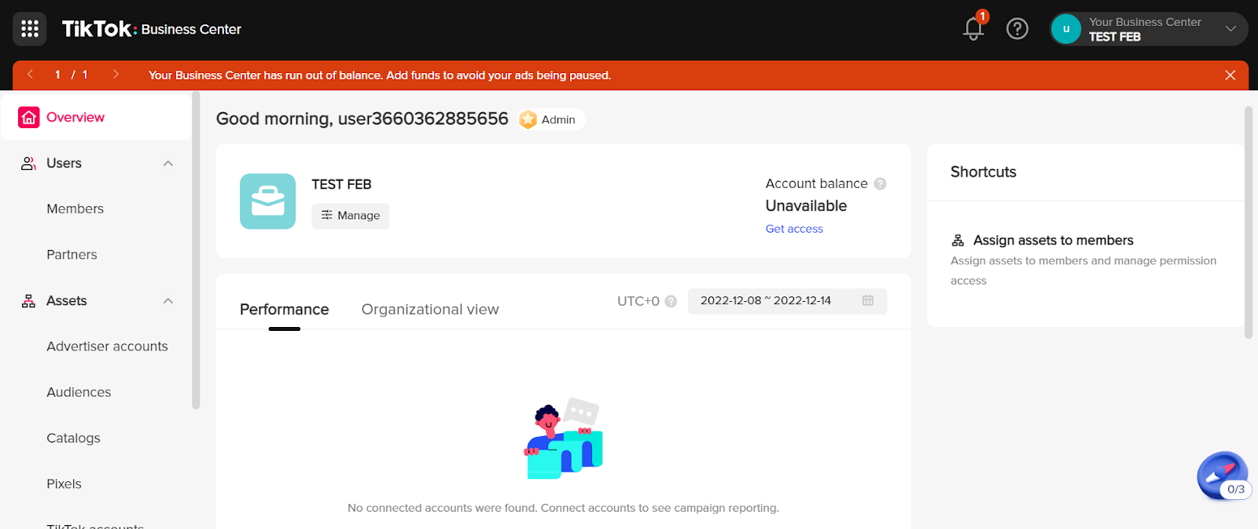Click the calendar icon in date field
The image size is (1258, 529).
tap(868, 300)
